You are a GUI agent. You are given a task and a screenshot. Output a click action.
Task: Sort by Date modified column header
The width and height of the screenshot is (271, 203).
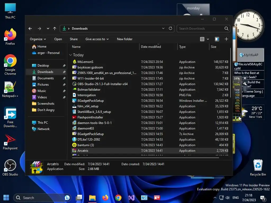151,47
